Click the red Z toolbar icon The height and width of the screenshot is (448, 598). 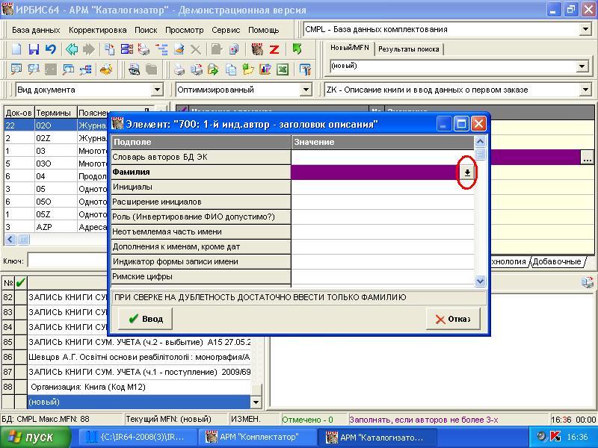[x=274, y=49]
